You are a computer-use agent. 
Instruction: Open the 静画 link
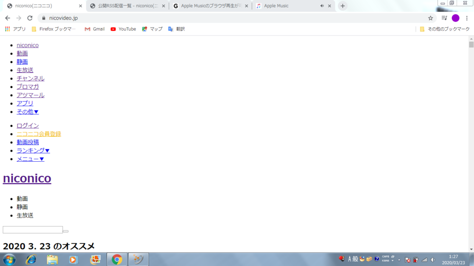pos(22,62)
